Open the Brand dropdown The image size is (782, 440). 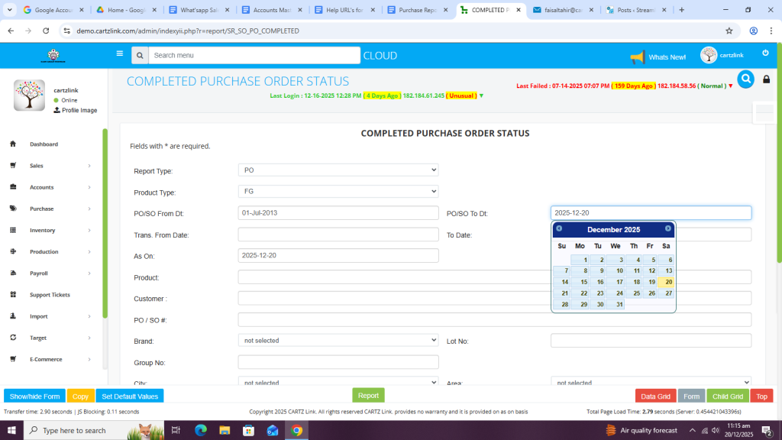(338, 341)
